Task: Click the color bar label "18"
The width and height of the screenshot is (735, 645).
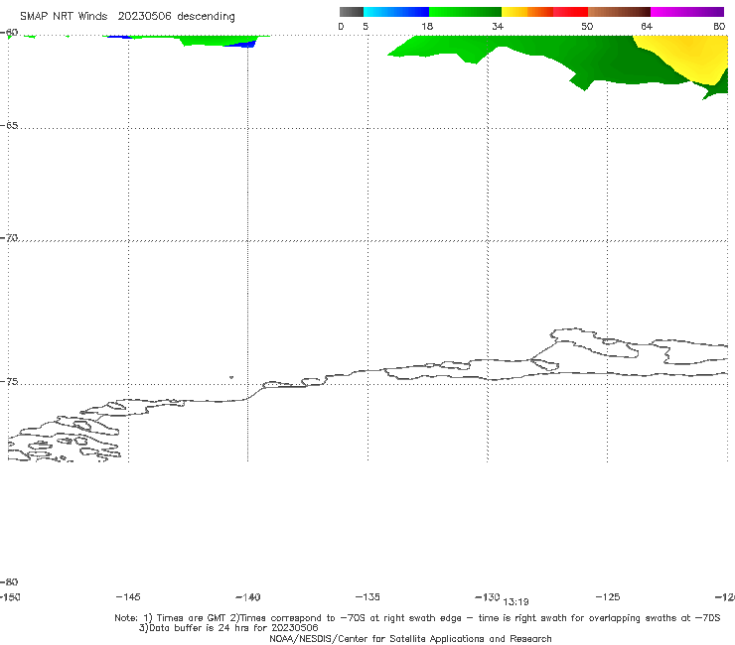Action: (427, 27)
